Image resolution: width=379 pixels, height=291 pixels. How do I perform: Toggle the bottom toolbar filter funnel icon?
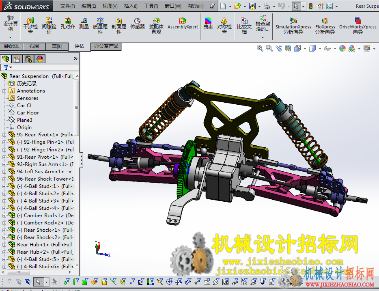(x=9, y=281)
